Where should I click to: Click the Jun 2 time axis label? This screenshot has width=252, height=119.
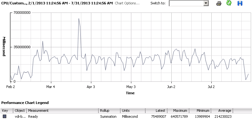click(171, 87)
